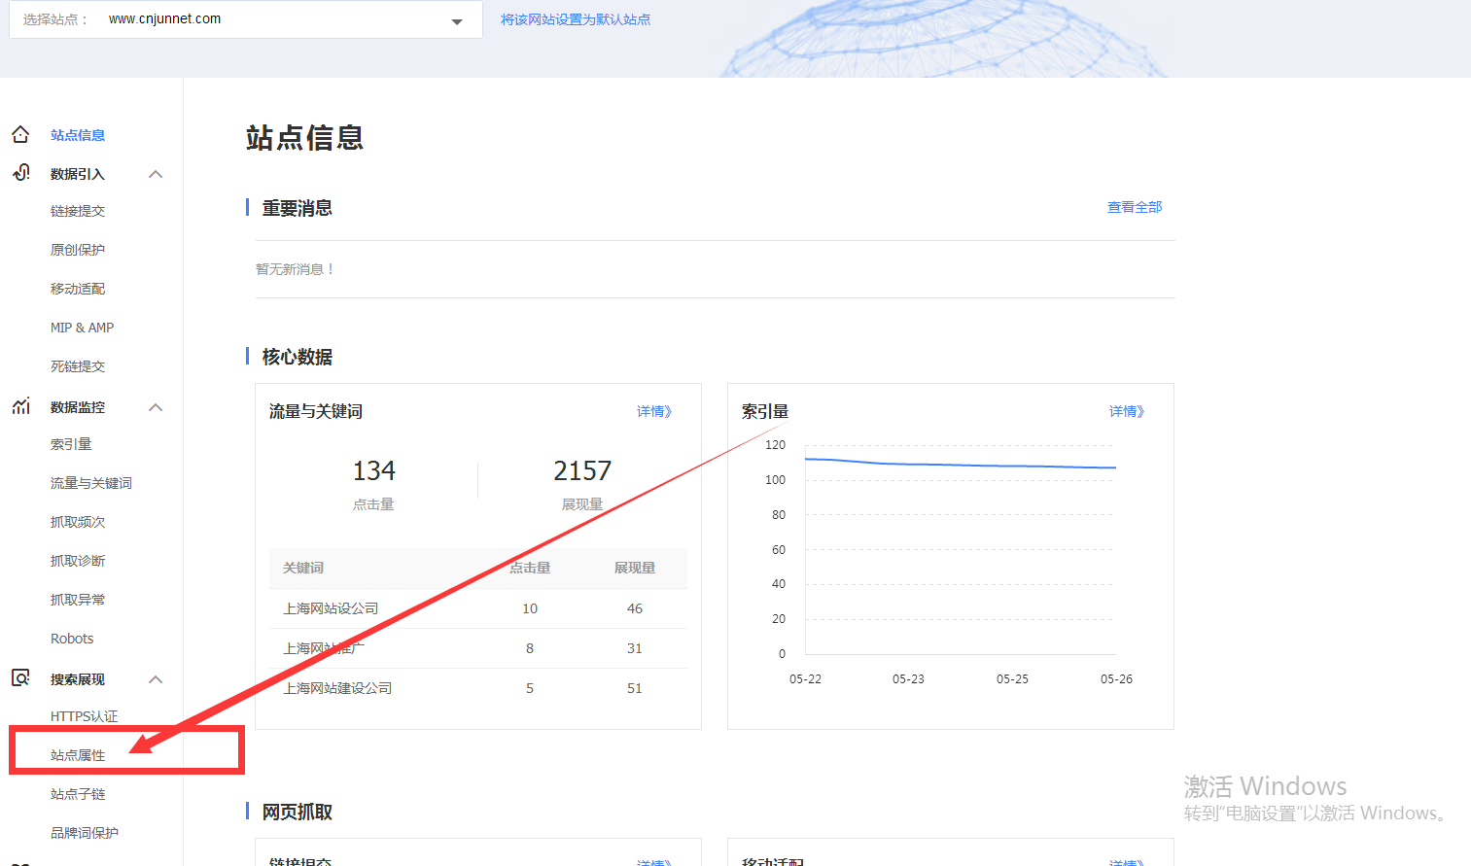Click the 搜索展现 magnifier icon

click(x=20, y=678)
